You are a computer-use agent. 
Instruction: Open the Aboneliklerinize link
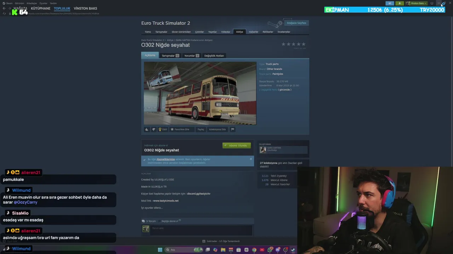(166, 159)
